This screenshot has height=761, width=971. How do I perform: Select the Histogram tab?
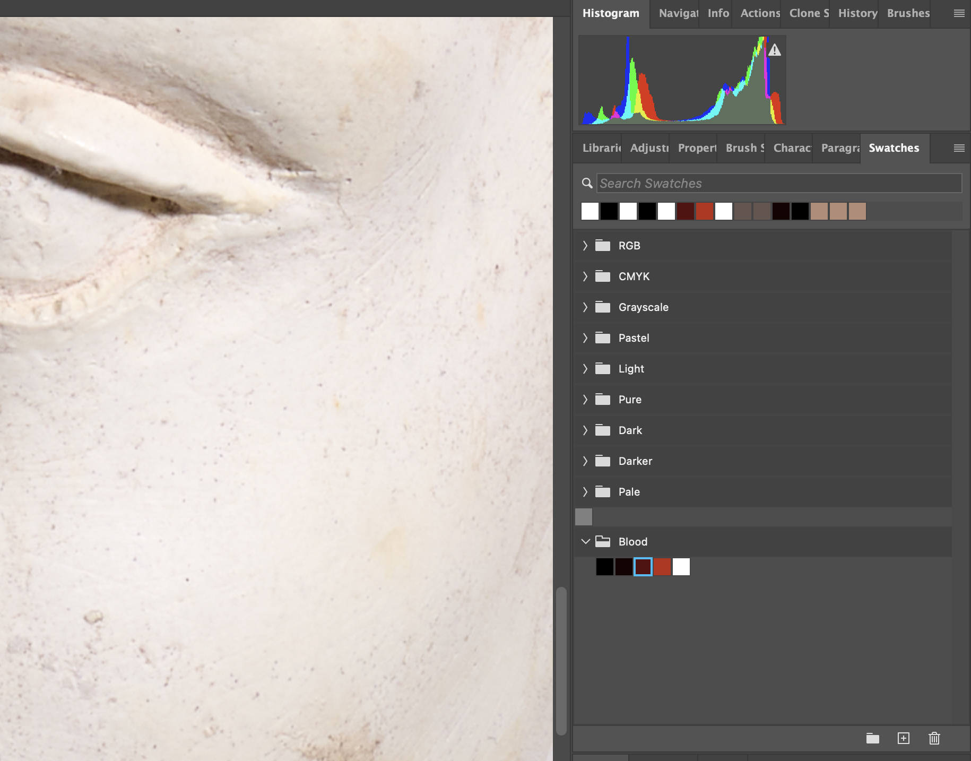pyautogui.click(x=611, y=13)
